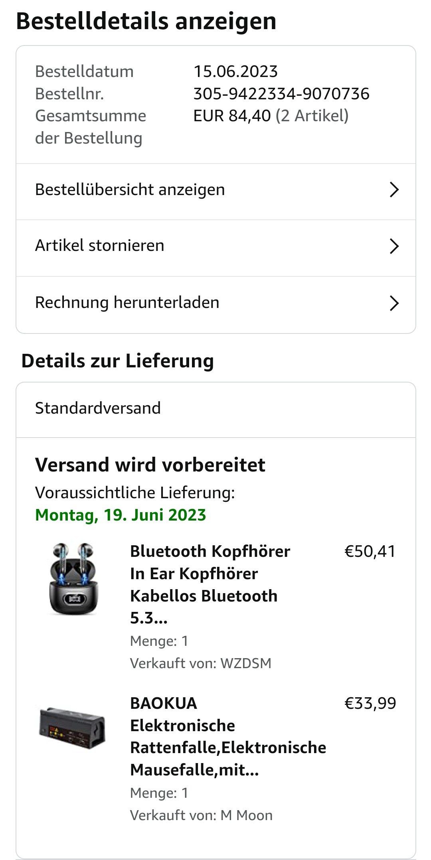Screen dimensions: 431x860
Task: Open Bluetooth Kopfhörer product image
Action: tap(73, 579)
